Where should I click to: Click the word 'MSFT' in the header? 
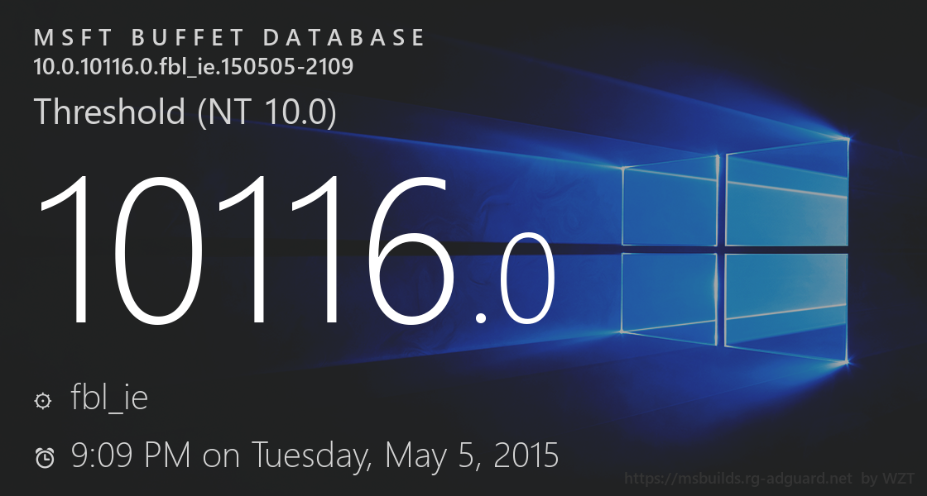click(x=68, y=38)
